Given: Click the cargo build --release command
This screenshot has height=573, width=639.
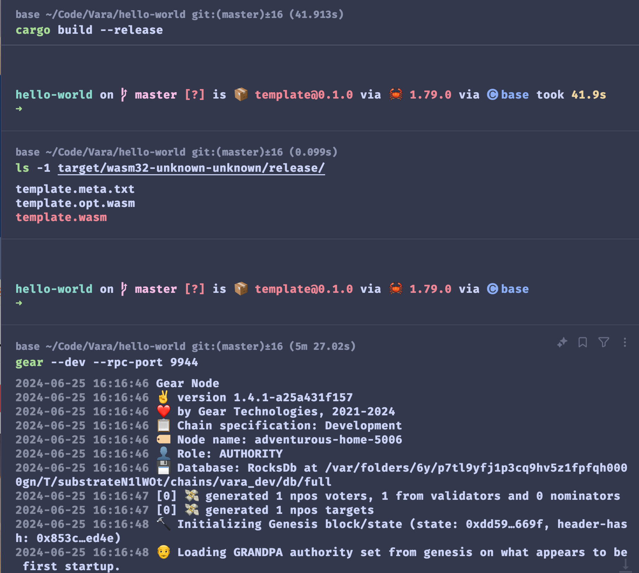Looking at the screenshot, I should 89,30.
